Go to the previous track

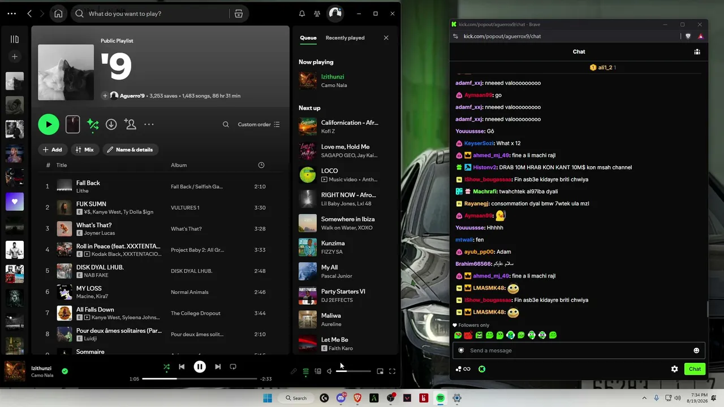pyautogui.click(x=182, y=367)
